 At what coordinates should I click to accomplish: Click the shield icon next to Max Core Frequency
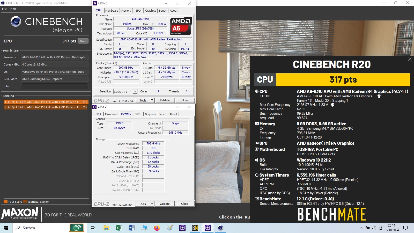(x=332, y=105)
